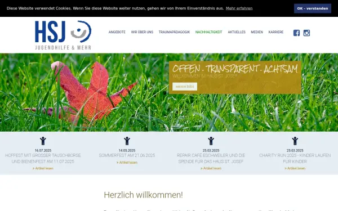Open the Facebook page icon
The image size is (338, 211).
click(296, 33)
